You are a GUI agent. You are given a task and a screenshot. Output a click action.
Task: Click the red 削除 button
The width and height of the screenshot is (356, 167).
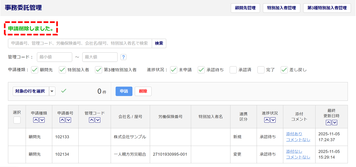[143, 91]
